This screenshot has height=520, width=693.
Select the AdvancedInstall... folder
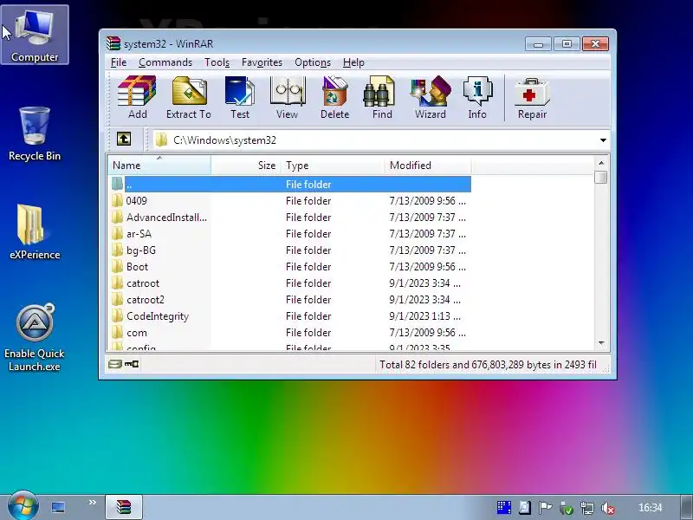[x=290, y=218]
